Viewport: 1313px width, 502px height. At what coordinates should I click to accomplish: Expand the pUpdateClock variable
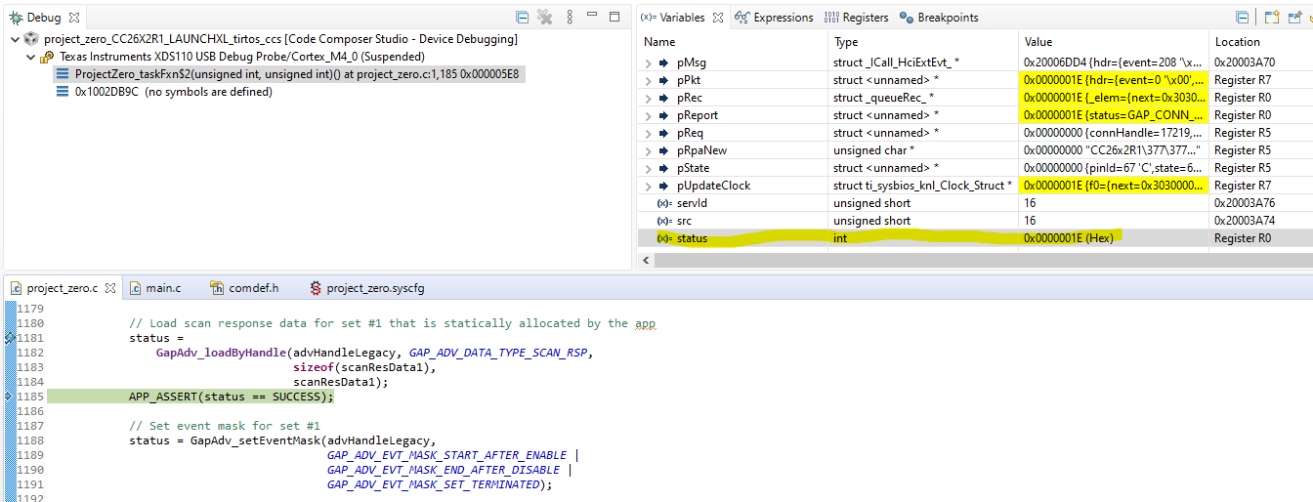pyautogui.click(x=648, y=186)
